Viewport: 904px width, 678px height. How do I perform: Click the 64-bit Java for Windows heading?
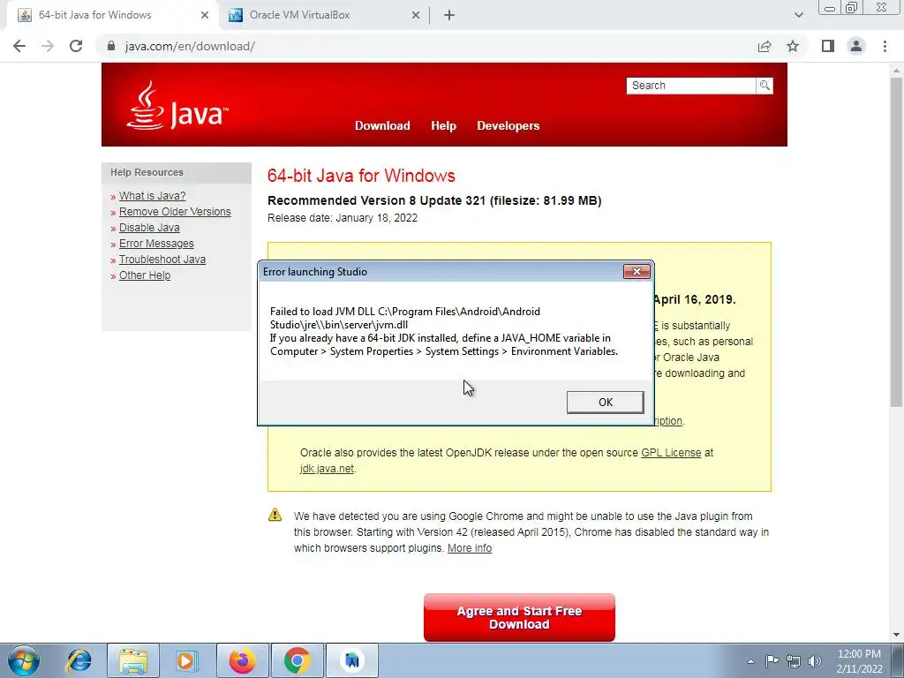361,176
